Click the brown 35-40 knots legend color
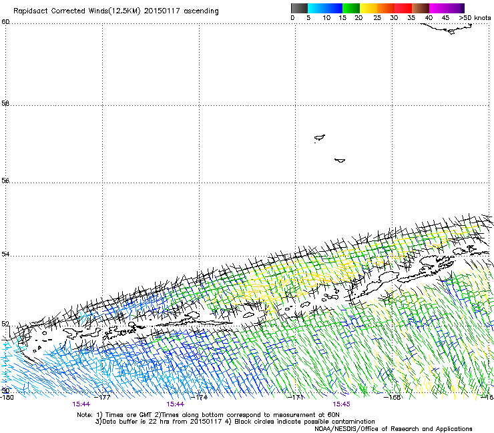 point(421,8)
